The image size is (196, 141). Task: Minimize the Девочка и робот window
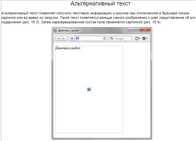pyautogui.click(x=131, y=30)
